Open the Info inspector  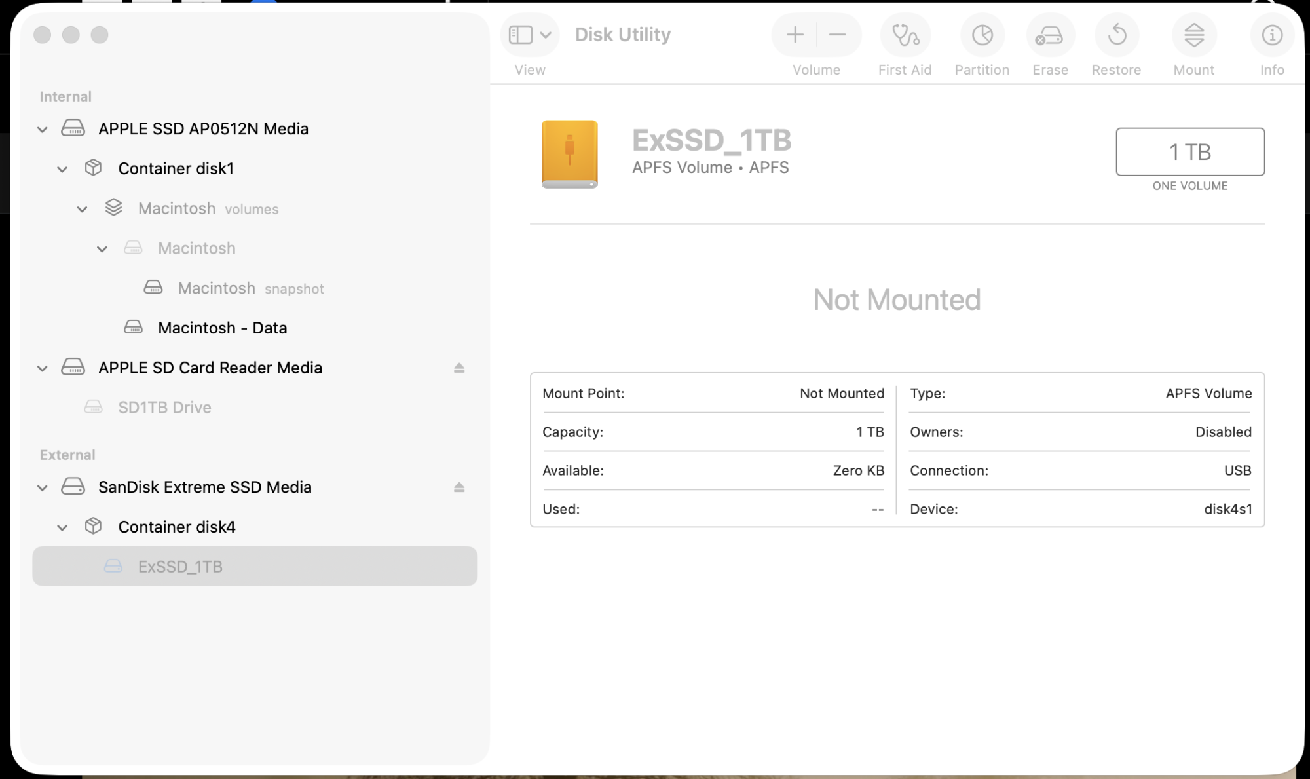click(x=1271, y=35)
